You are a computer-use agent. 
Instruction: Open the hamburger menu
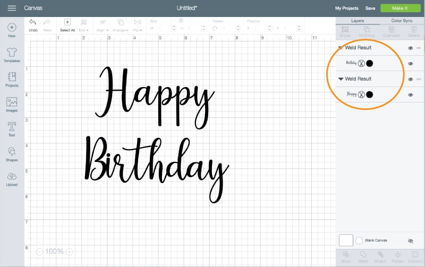point(12,8)
